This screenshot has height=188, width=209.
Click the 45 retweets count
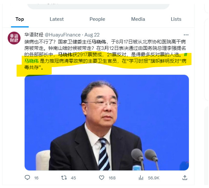pos(73,178)
